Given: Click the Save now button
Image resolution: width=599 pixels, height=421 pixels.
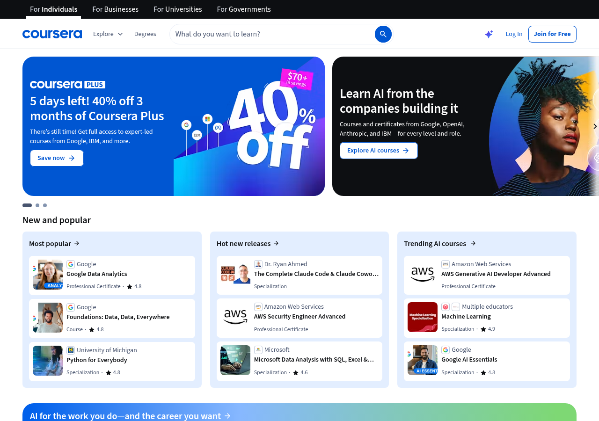Looking at the screenshot, I should point(57,158).
